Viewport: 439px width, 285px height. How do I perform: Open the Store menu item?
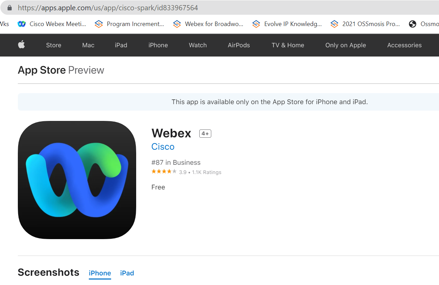[54, 45]
